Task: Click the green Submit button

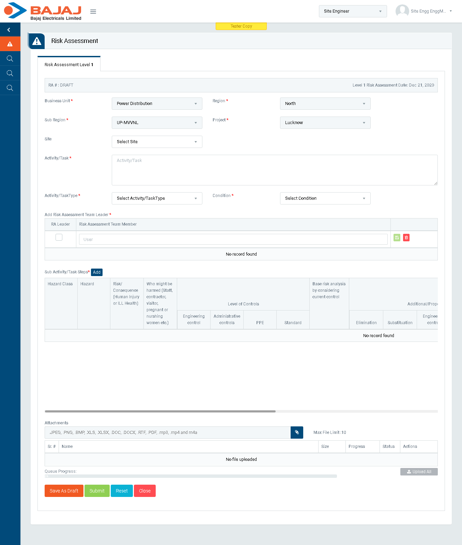Action: pos(97,491)
